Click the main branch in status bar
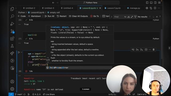 pyautogui.click(x=18, y=94)
